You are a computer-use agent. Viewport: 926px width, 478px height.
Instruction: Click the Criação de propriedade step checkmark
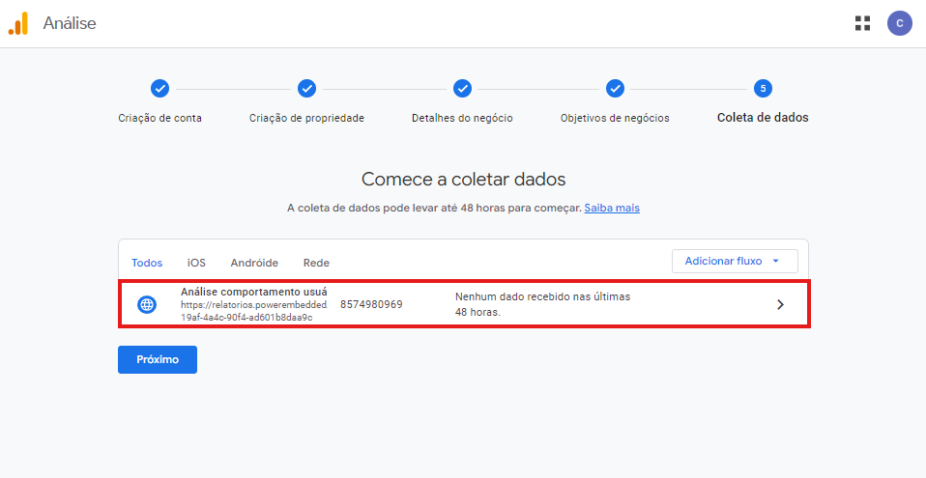click(306, 89)
